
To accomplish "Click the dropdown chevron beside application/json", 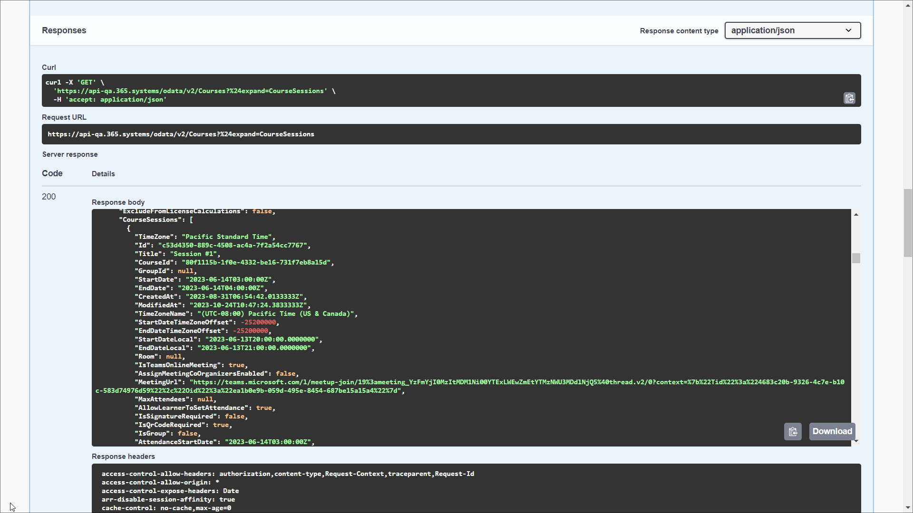I will tap(848, 30).
